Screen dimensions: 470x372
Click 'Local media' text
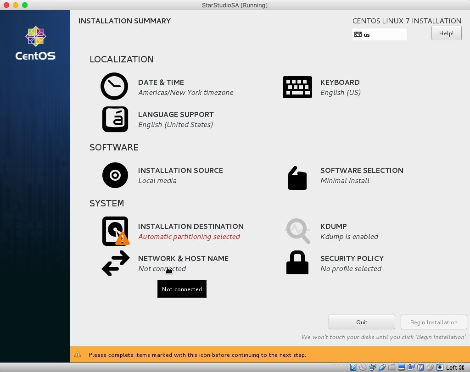click(157, 181)
